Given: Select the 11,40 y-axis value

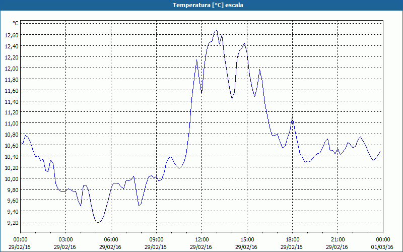Looking at the screenshot, I should pos(12,102).
